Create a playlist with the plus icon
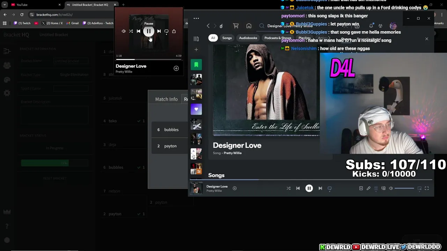447x251 pixels. pos(196,50)
